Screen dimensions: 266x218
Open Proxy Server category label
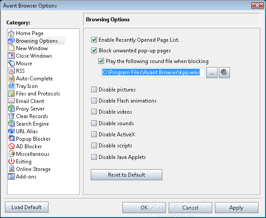30,109
